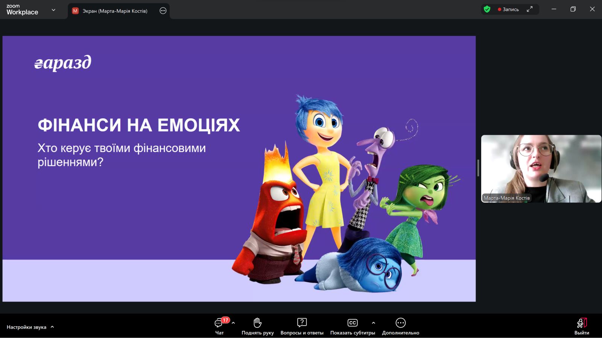
Task: Click the panel divider handle beside the slide
Action: click(478, 168)
